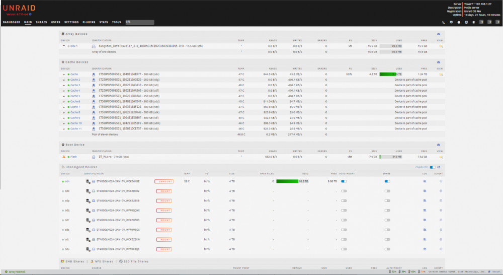Click the Flash warning triangle icon

tap(63, 157)
